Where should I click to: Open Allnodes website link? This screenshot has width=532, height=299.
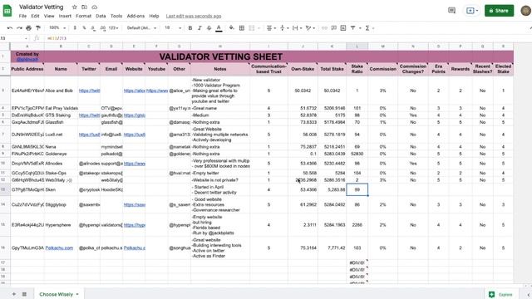pyautogui.click(x=135, y=164)
